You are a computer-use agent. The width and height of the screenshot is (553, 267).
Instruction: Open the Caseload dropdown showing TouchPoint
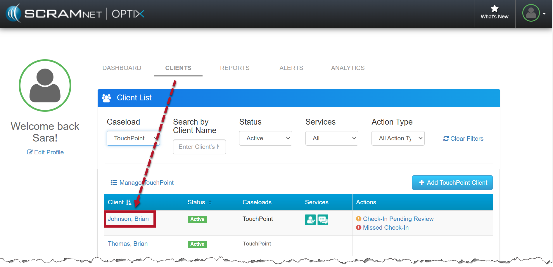click(x=133, y=138)
